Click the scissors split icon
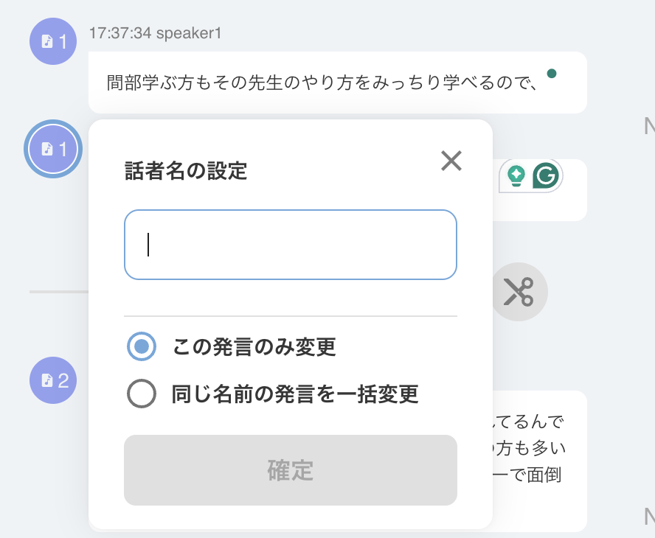This screenshot has width=655, height=538. 519,292
